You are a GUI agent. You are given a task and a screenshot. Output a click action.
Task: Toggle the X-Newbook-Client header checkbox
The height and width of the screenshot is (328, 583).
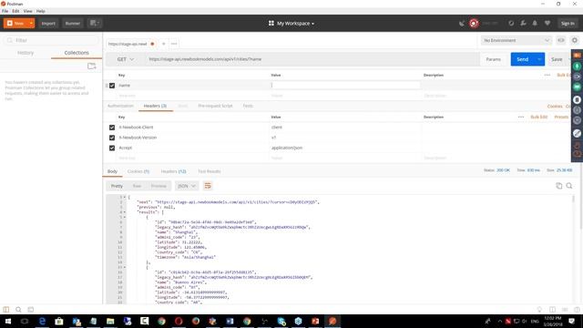pos(112,128)
